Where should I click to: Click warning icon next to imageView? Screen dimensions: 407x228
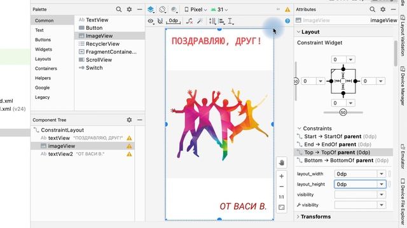(x=129, y=146)
